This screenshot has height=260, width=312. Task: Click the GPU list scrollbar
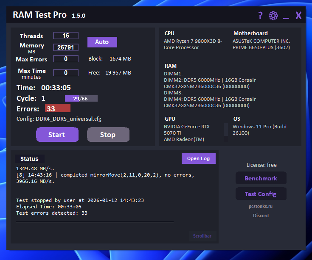[226, 132]
